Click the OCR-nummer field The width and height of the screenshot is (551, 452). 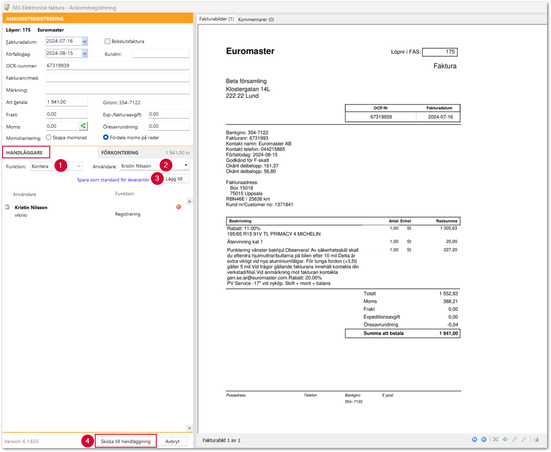(x=118, y=66)
